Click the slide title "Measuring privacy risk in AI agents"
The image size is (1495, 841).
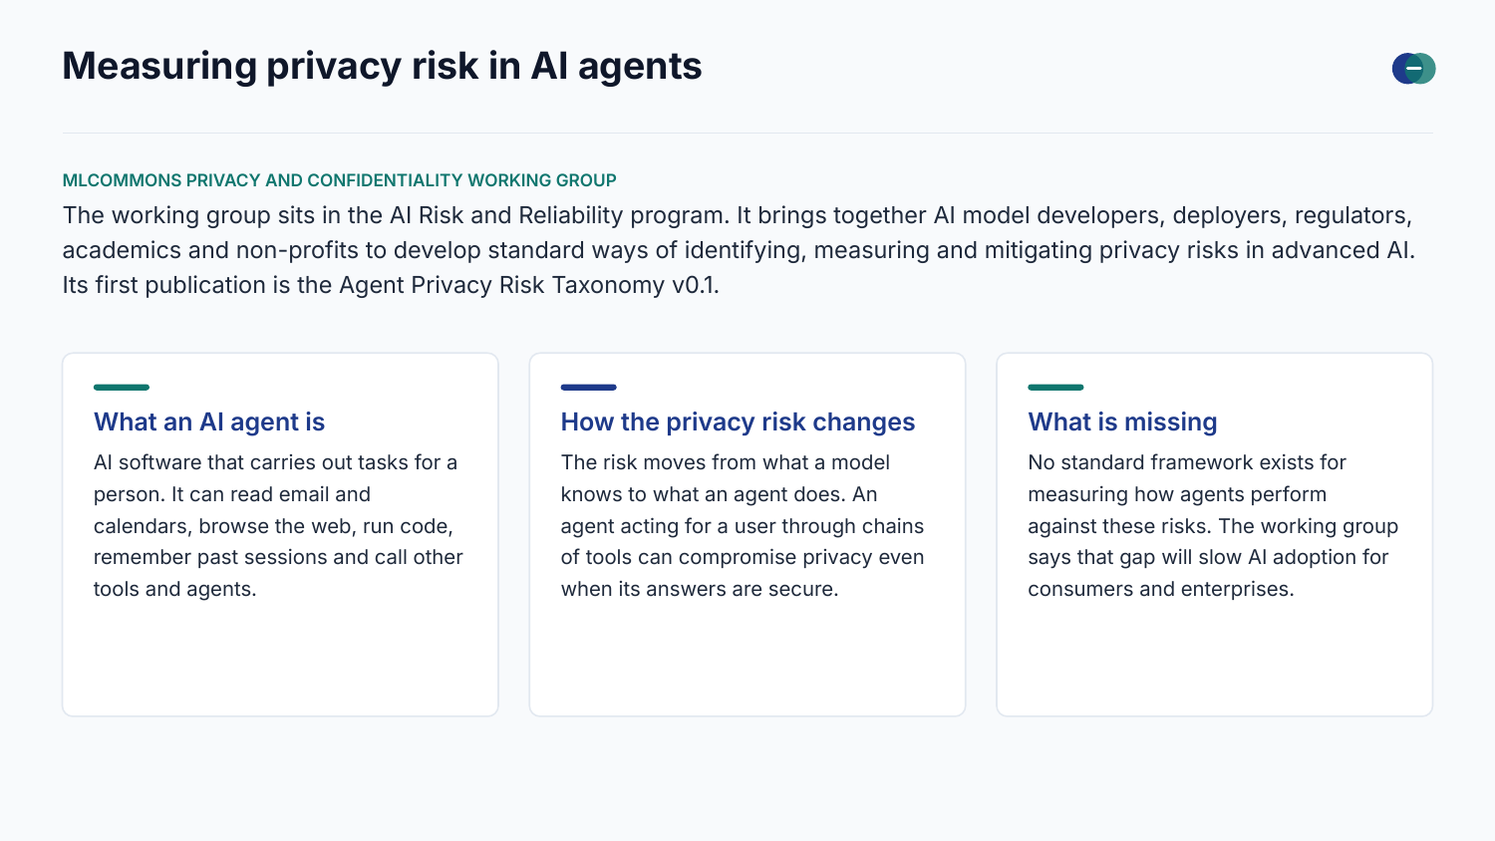click(382, 66)
